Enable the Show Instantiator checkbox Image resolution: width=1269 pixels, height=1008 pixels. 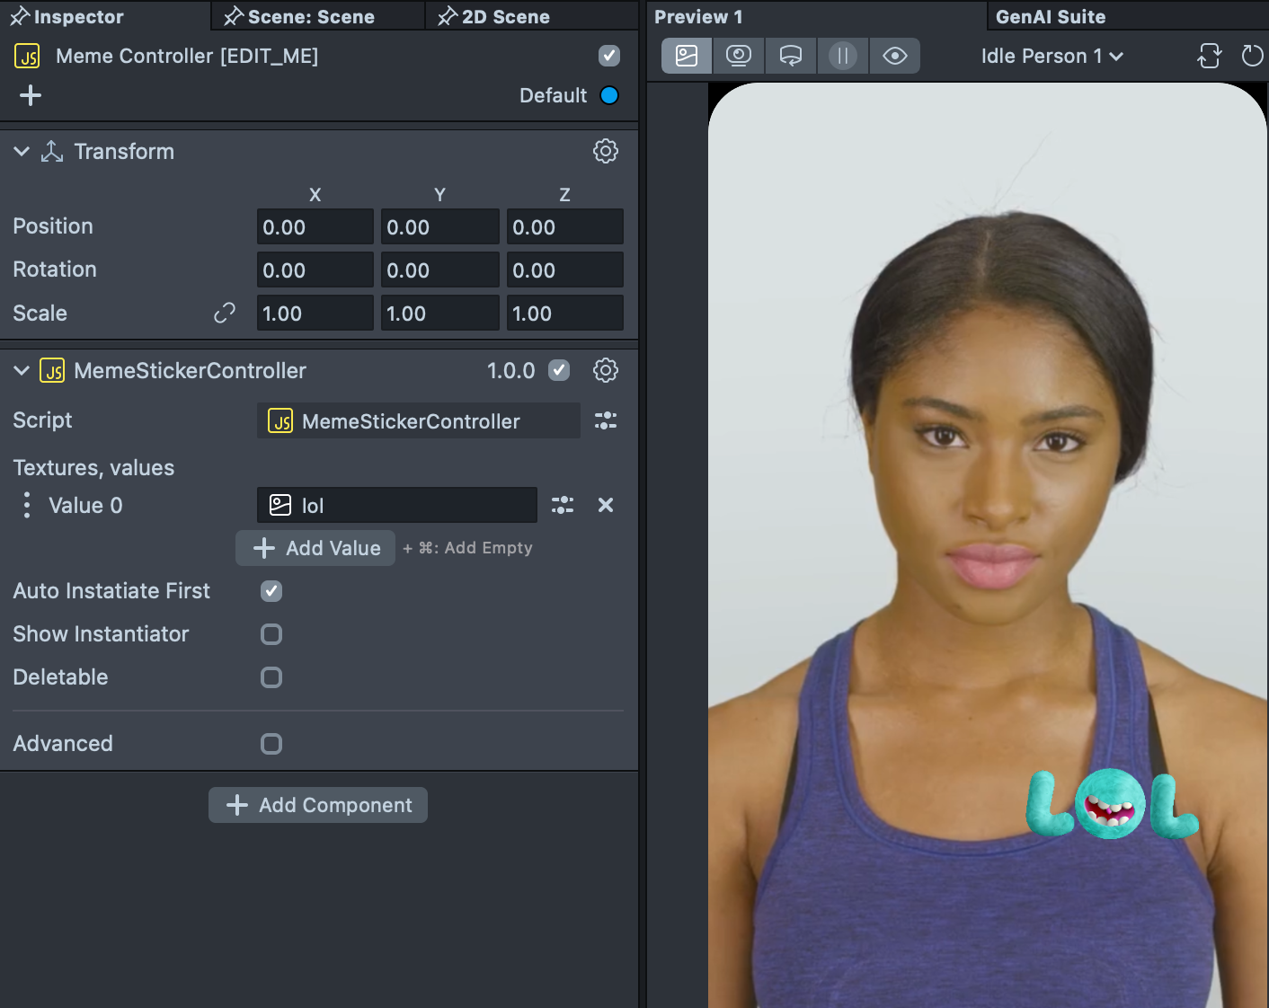(x=271, y=634)
